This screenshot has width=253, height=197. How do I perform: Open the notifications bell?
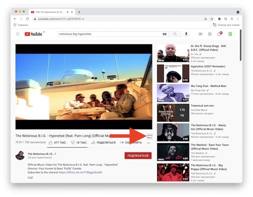coord(219,34)
